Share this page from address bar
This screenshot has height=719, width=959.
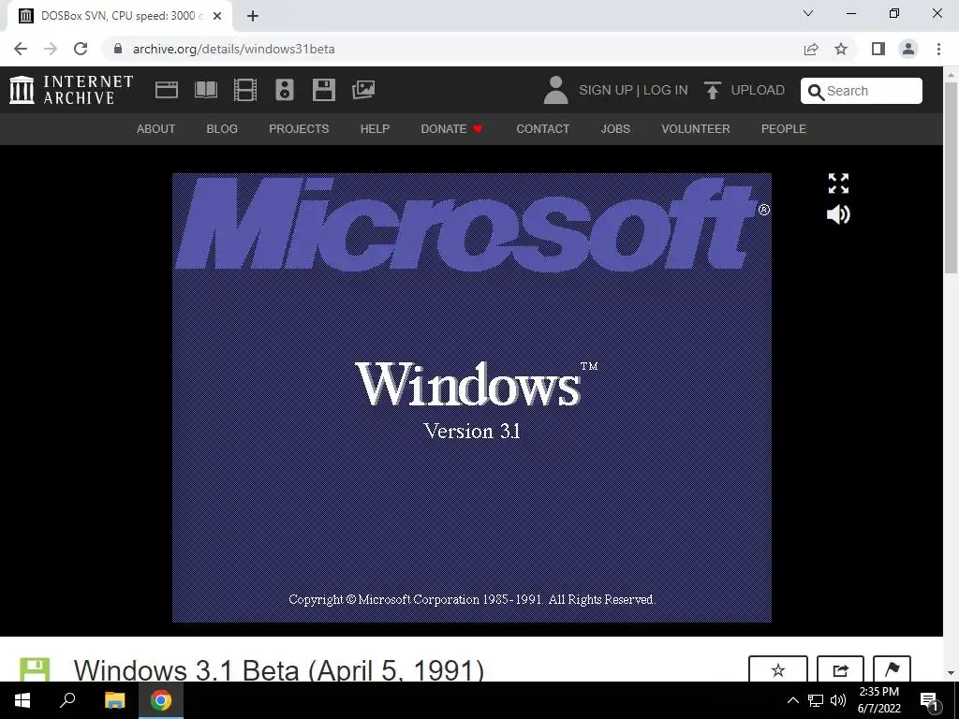point(811,49)
